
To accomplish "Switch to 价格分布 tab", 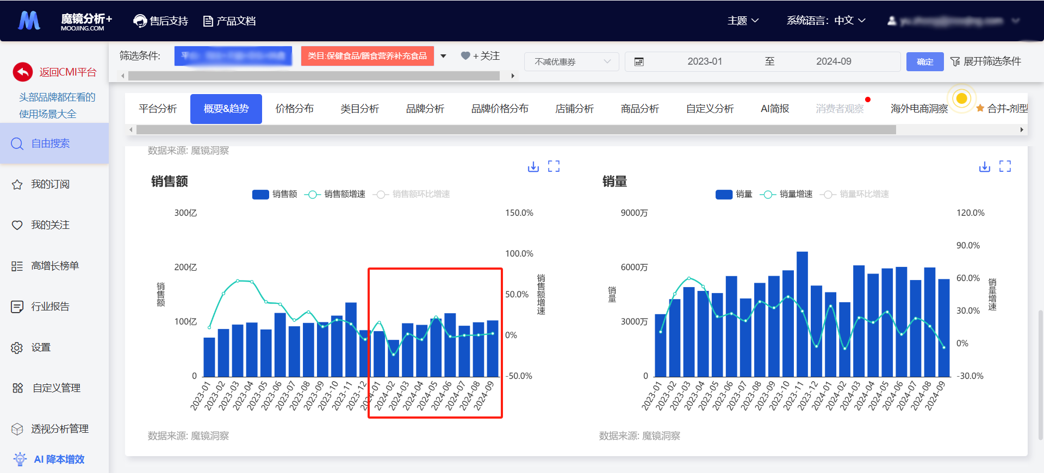I will pos(295,109).
